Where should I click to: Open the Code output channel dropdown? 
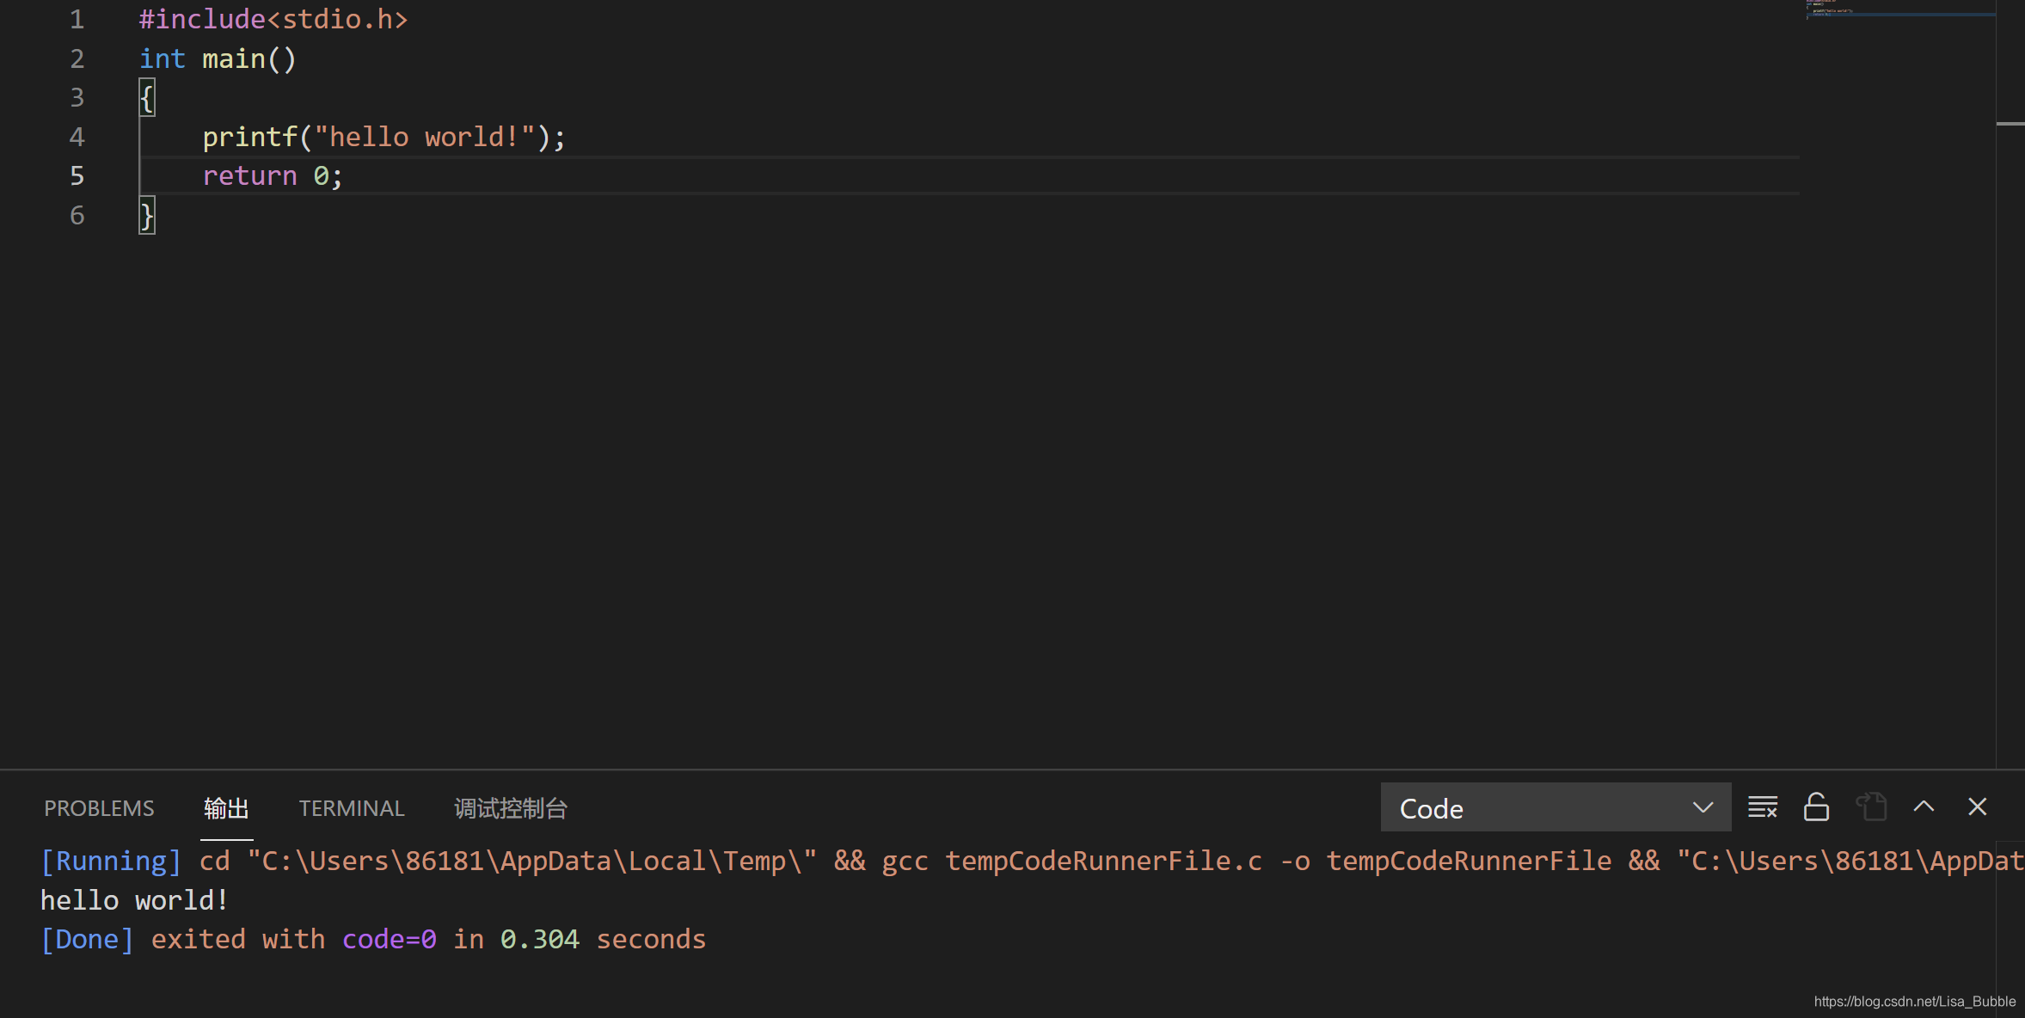click(1556, 807)
